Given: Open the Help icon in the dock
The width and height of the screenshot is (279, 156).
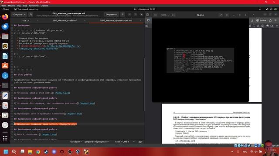Looking at the screenshot, I should click(x=5, y=76).
